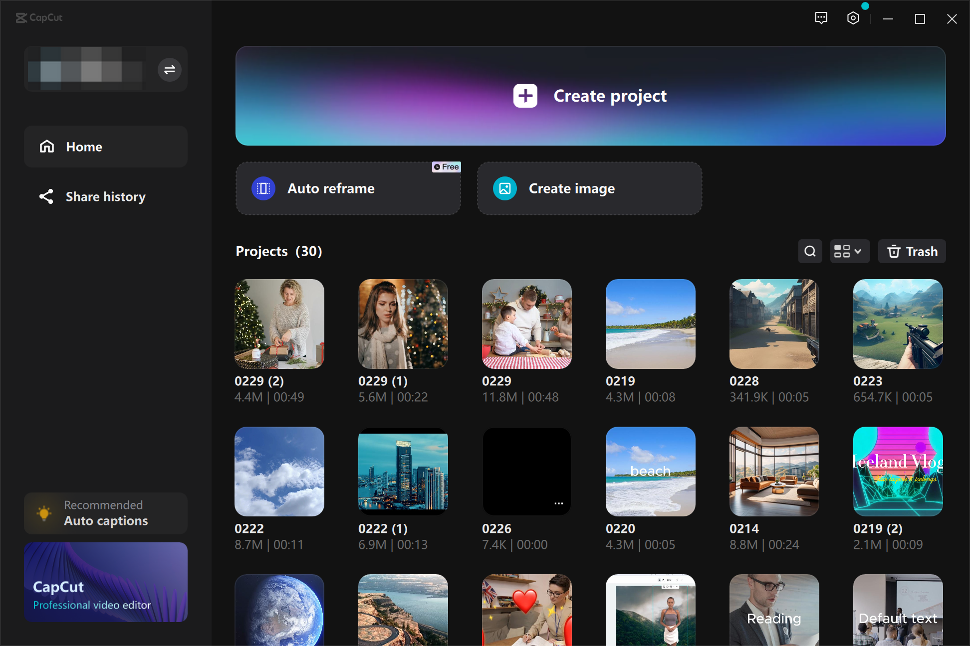Click the blurred account profile area

(85, 69)
